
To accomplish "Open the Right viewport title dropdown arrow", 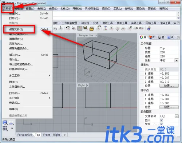I will tap(87, 86).
